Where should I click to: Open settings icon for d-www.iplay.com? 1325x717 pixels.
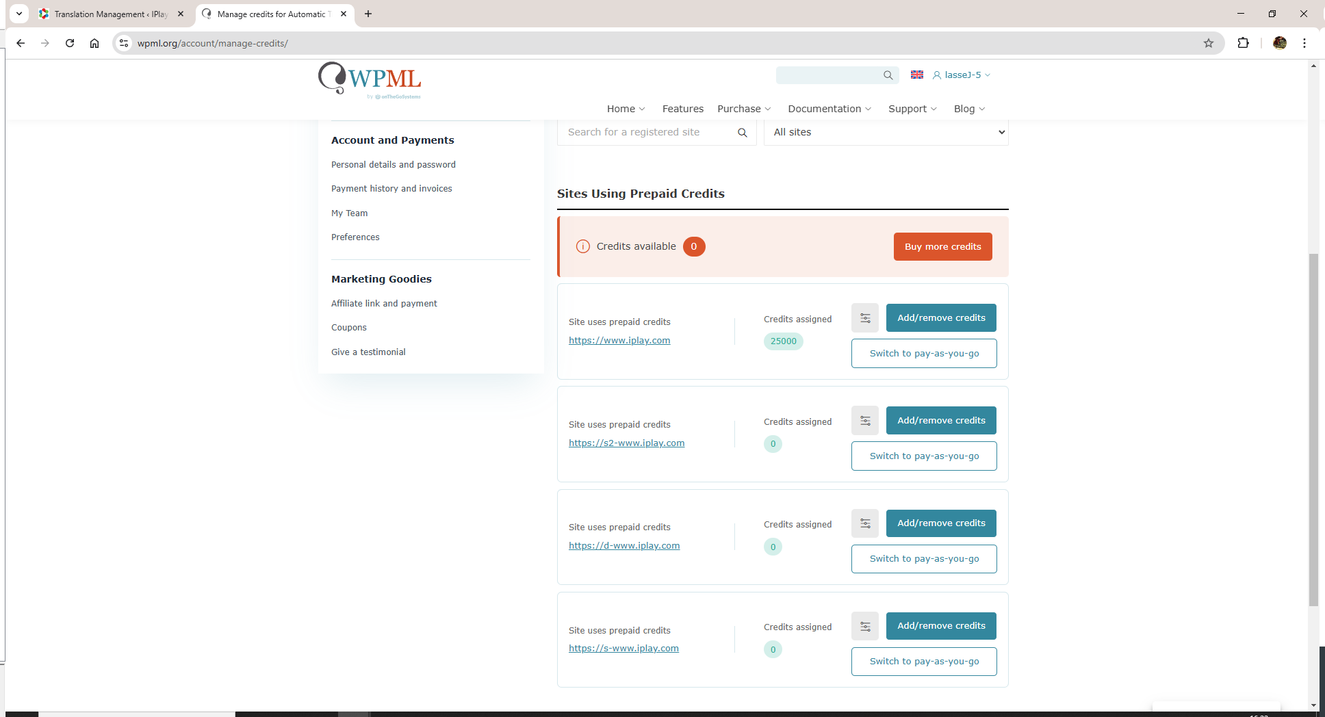pos(865,523)
